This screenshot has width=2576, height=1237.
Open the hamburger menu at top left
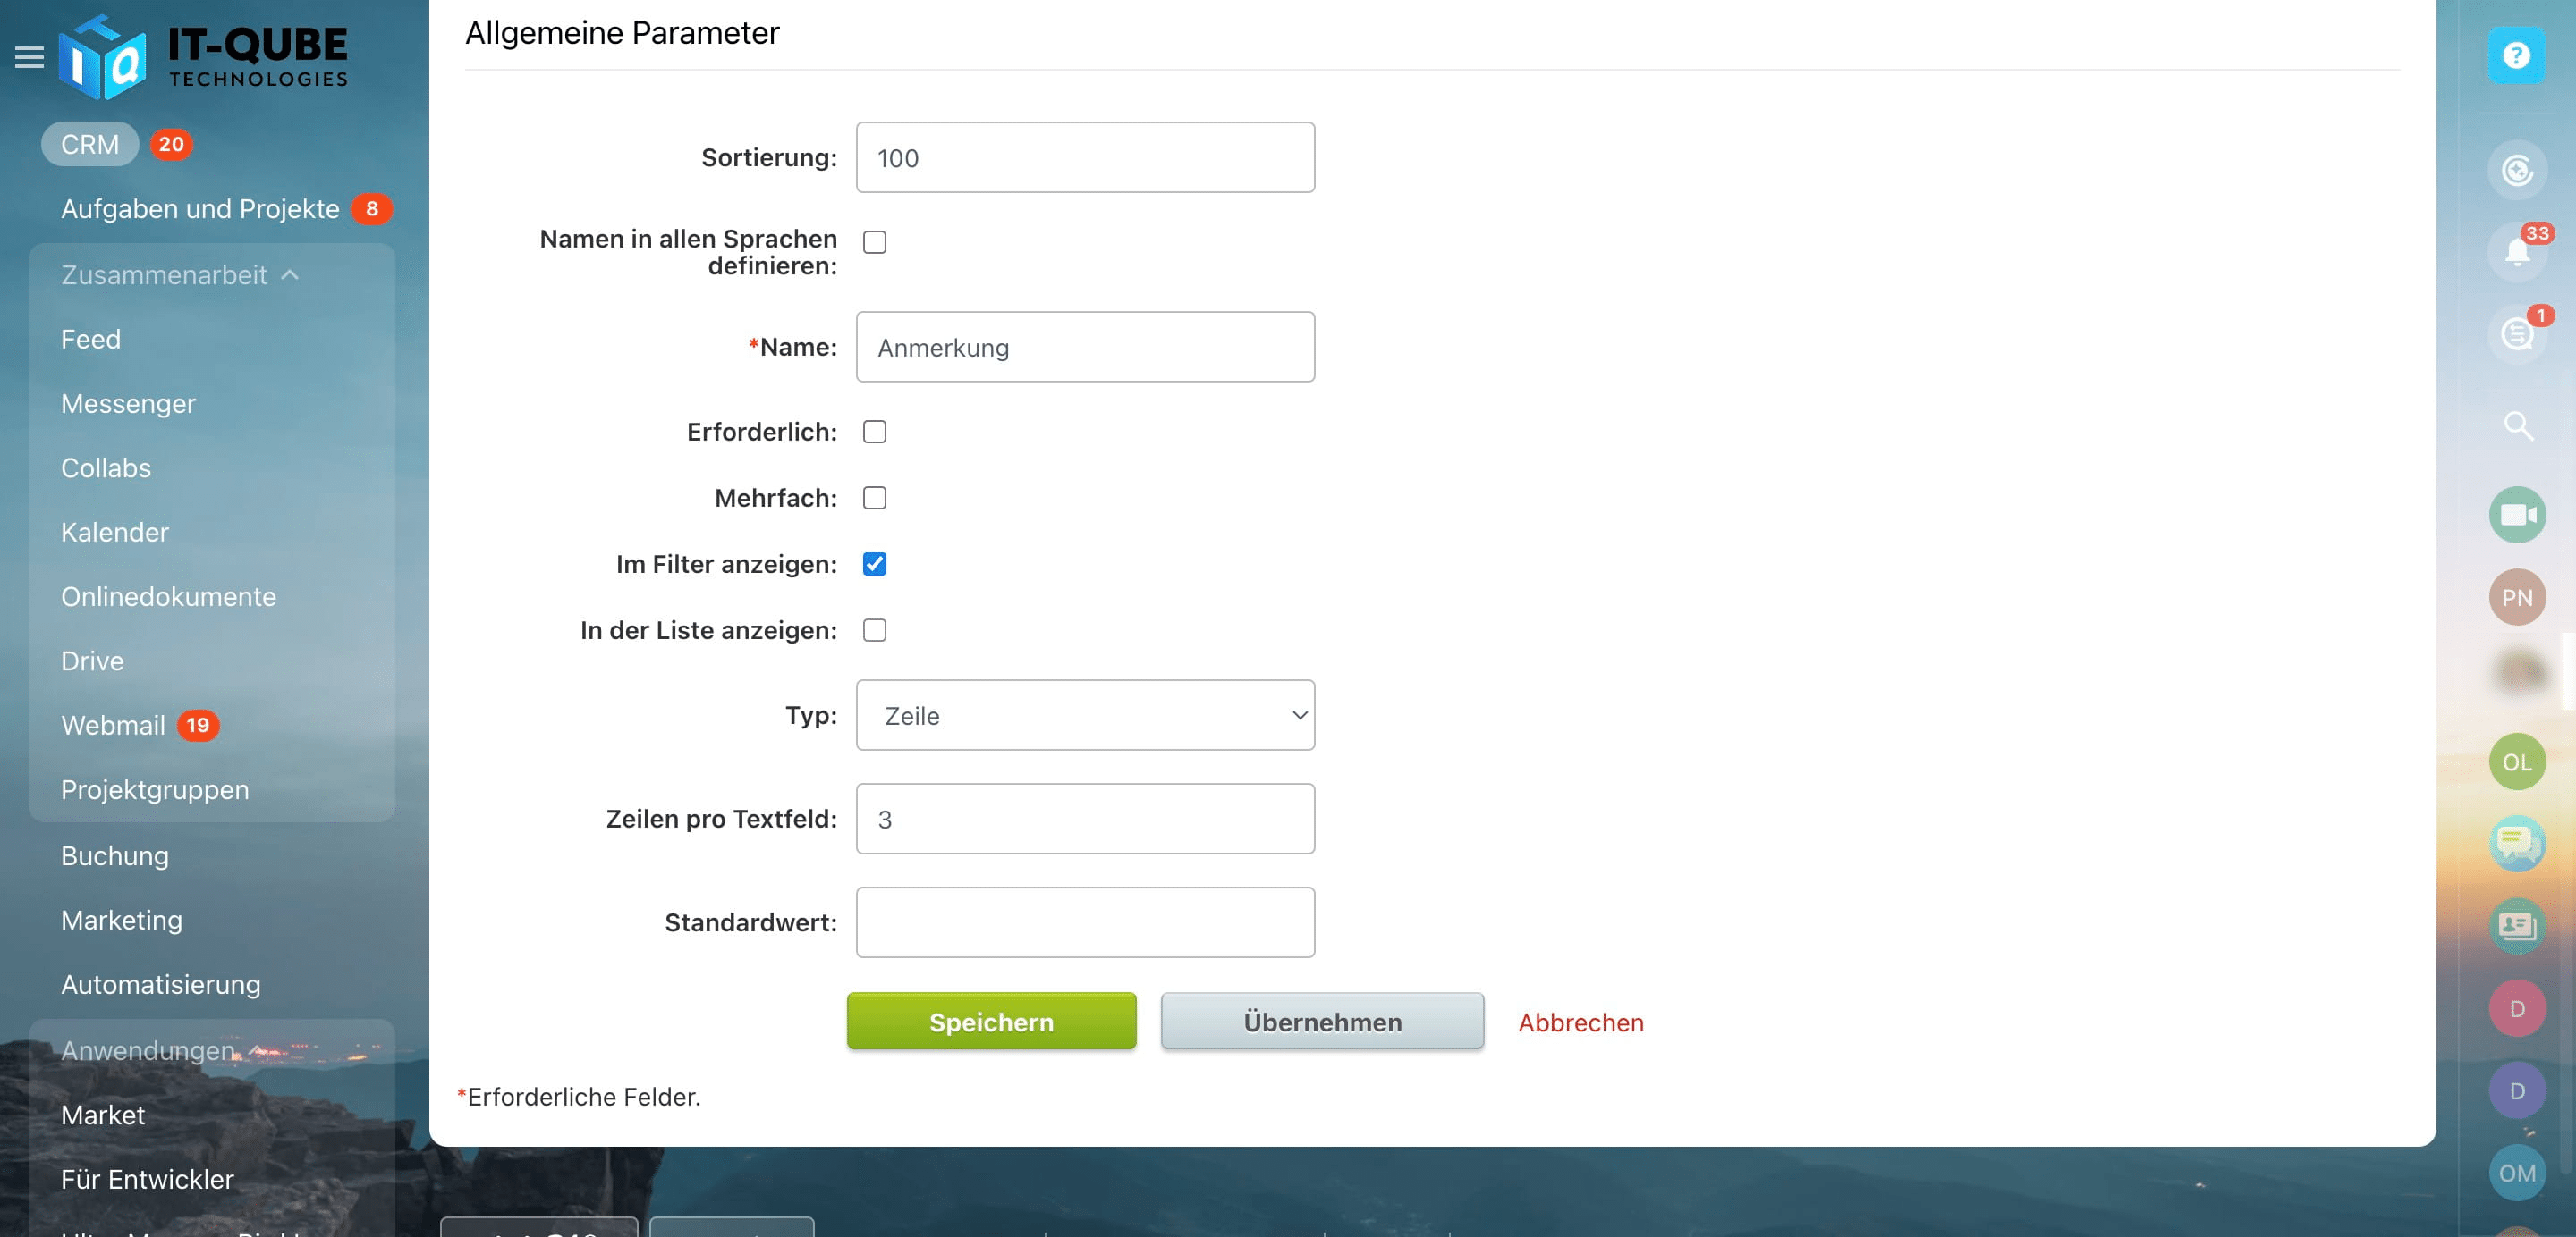[29, 57]
